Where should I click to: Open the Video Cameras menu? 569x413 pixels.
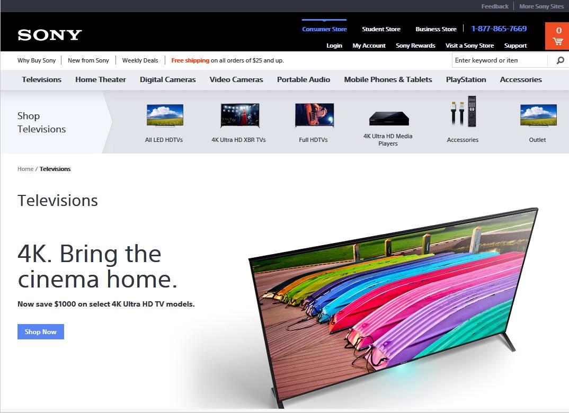coord(236,79)
